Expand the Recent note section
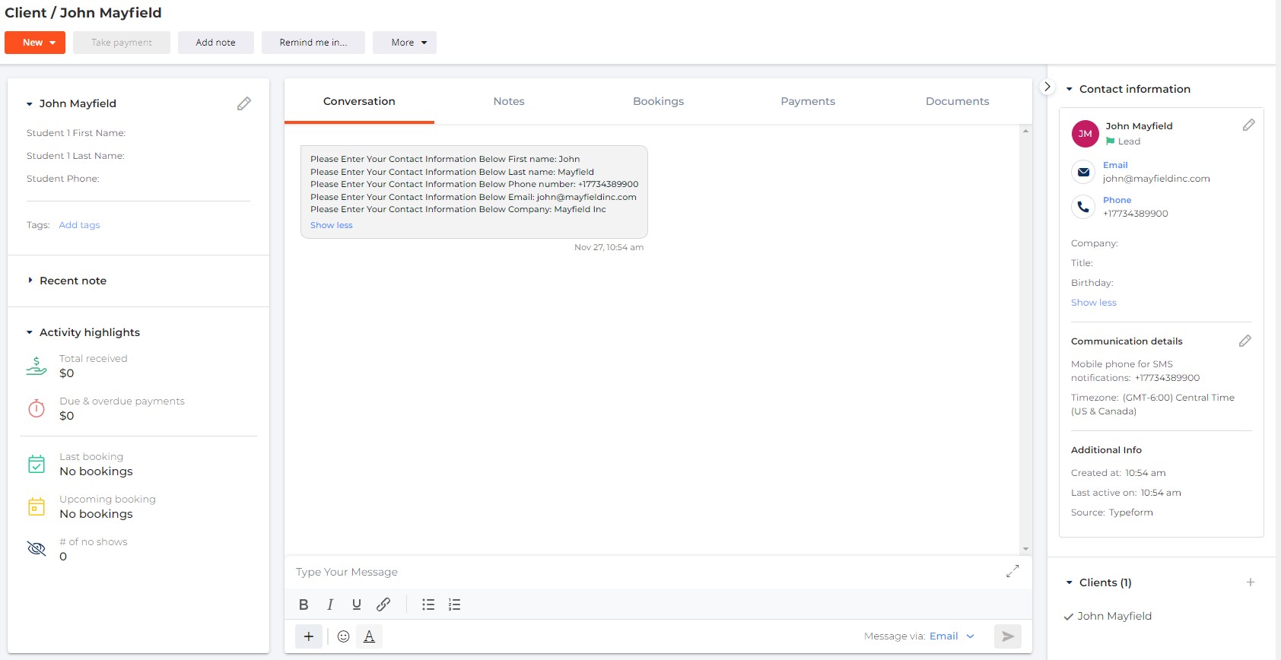The image size is (1281, 660). [30, 281]
